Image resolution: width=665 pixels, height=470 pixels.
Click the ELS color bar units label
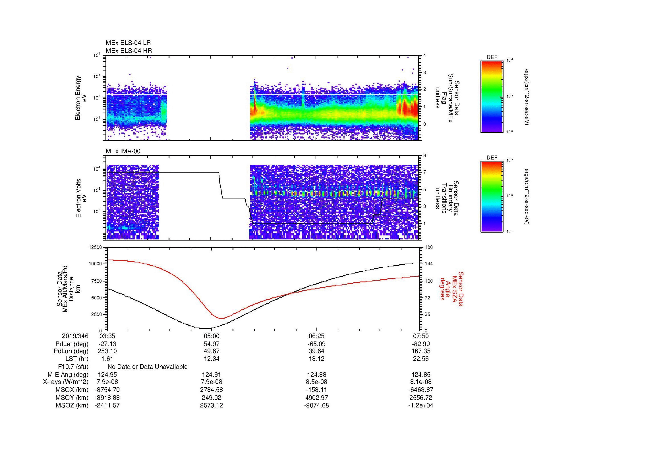527,97
